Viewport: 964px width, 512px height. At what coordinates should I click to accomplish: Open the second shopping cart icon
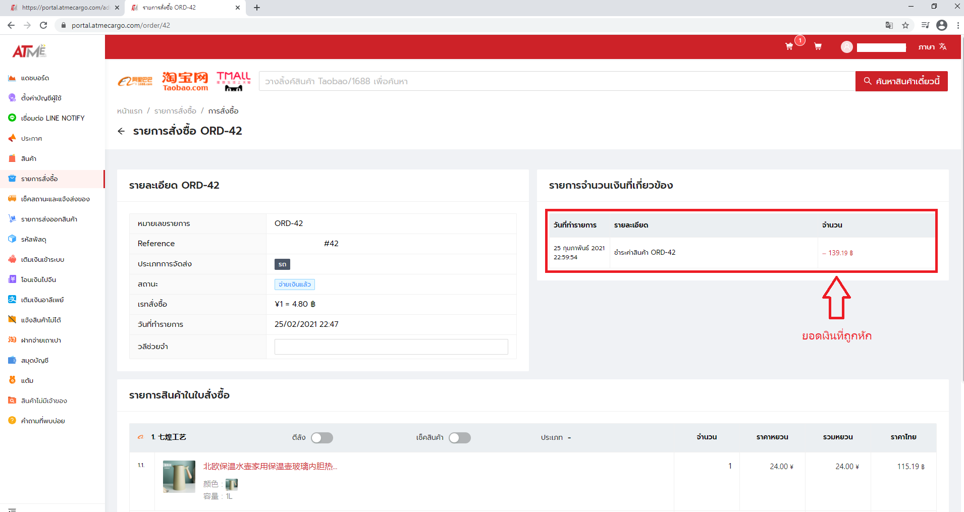[x=818, y=46]
